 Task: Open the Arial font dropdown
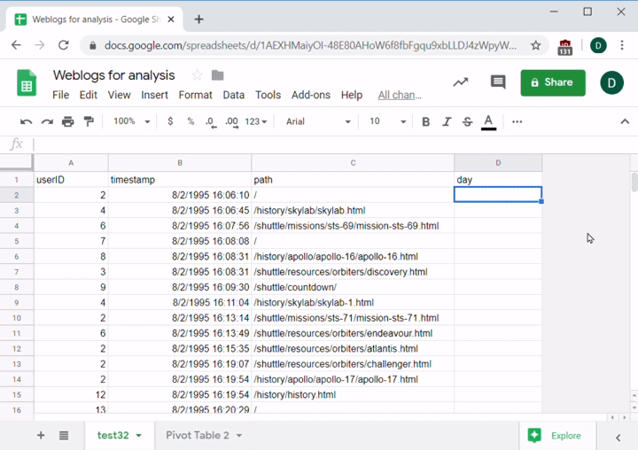coord(318,121)
